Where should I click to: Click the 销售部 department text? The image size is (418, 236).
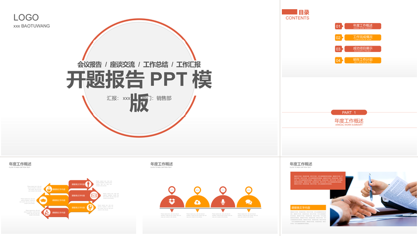(164, 98)
